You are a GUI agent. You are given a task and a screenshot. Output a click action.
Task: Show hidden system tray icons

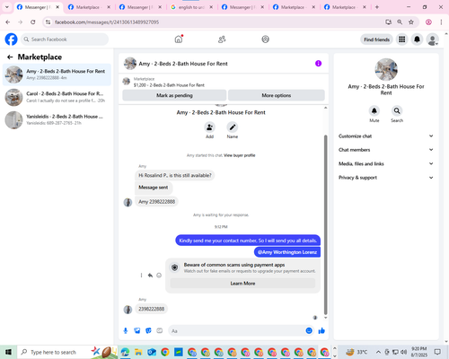pos(378,352)
